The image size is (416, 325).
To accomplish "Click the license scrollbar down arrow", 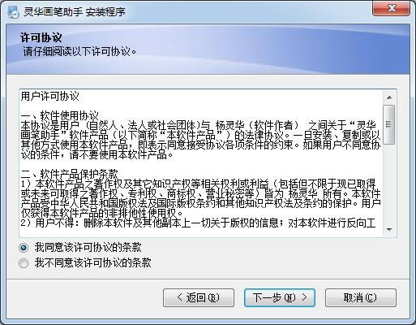I will click(x=389, y=229).
